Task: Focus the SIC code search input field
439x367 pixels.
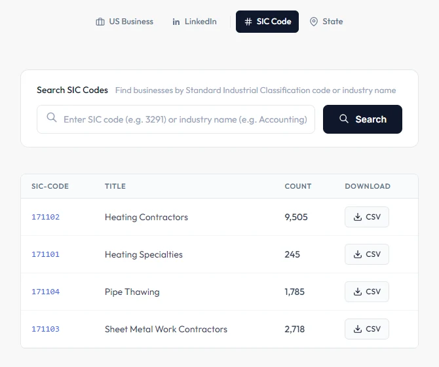Action: 176,119
